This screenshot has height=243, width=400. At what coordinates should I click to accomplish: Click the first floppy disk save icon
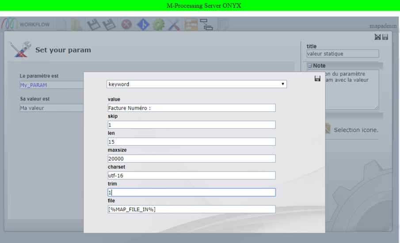(94, 25)
